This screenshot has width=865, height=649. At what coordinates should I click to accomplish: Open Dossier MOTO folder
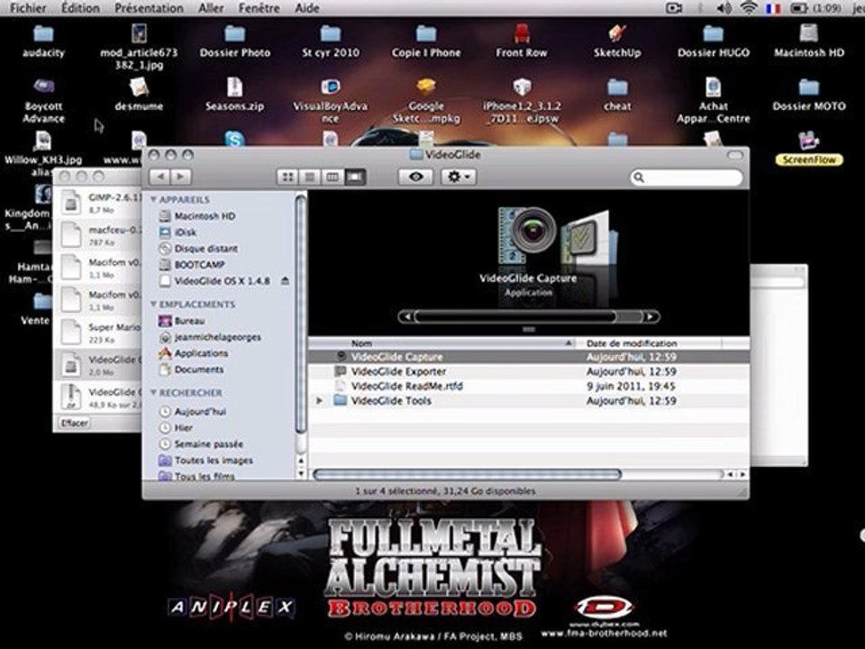pos(809,87)
